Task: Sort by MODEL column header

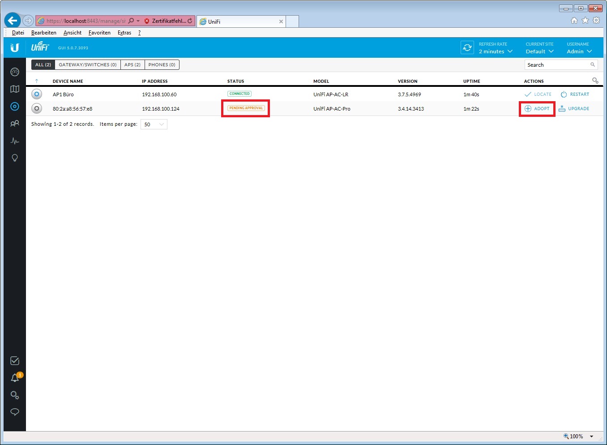Action: coord(321,81)
